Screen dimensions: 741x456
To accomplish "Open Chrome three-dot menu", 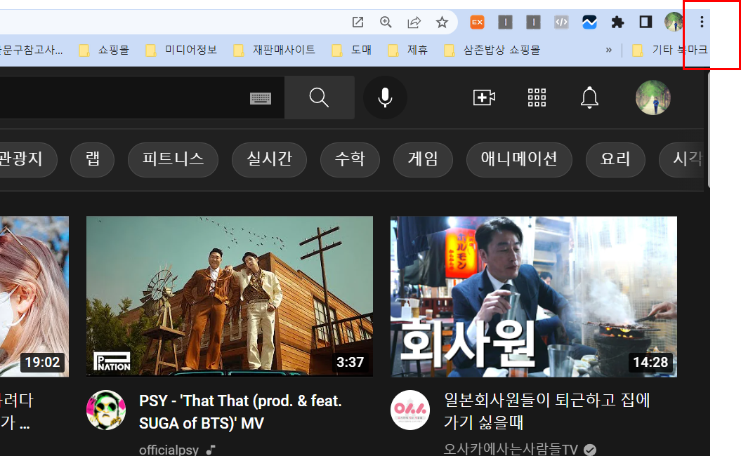I will [702, 22].
